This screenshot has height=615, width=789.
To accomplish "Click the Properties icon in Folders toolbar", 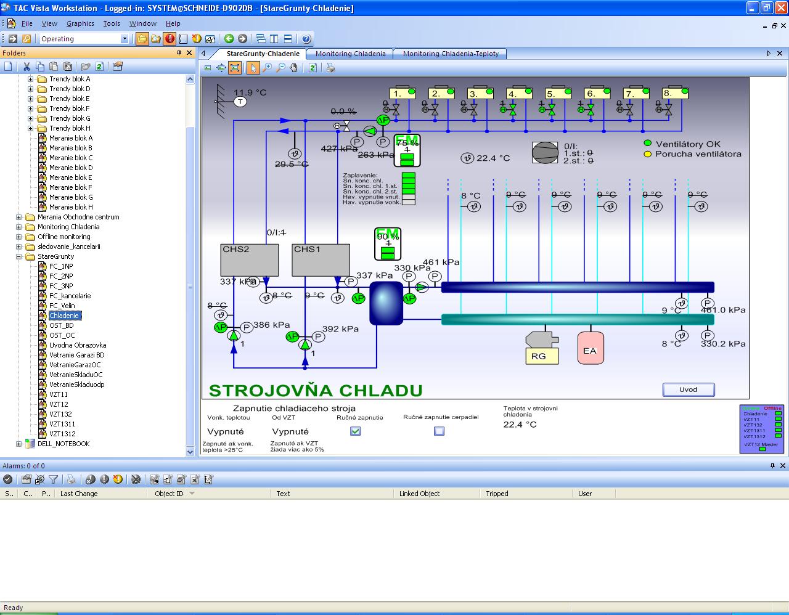I will pyautogui.click(x=118, y=67).
